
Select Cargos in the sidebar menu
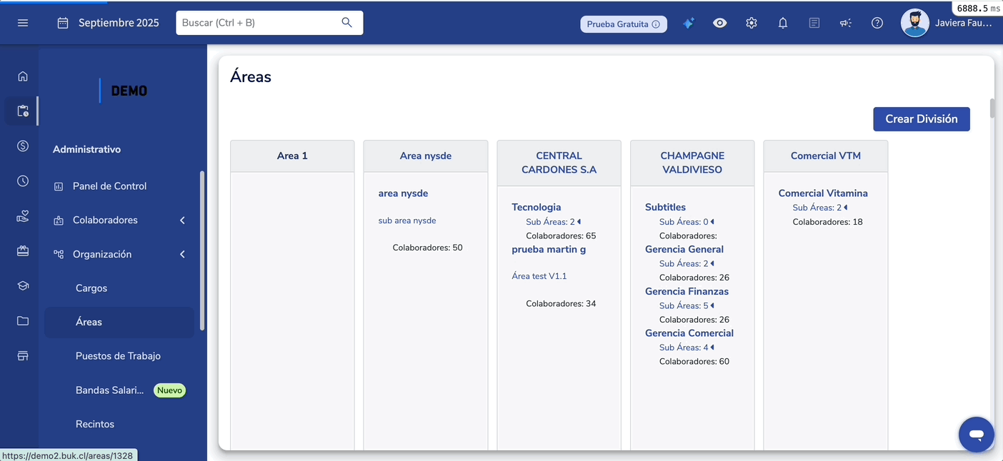91,288
